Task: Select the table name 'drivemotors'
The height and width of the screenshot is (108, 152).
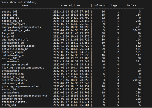Action: pyautogui.click(x=10, y=62)
